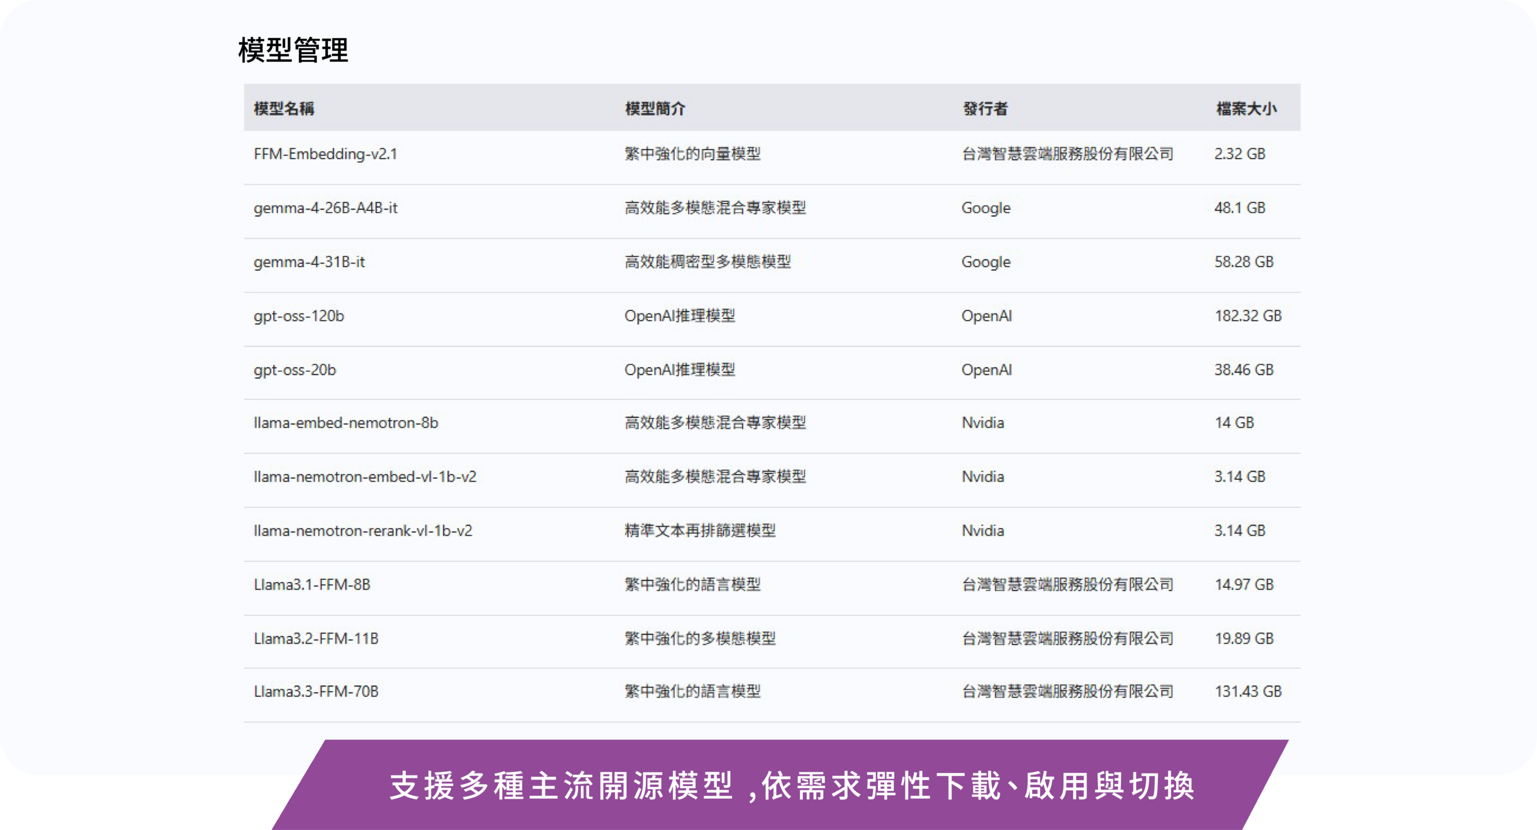The image size is (1537, 830).
Task: Click the 模型名稱 column header
Action: click(284, 109)
